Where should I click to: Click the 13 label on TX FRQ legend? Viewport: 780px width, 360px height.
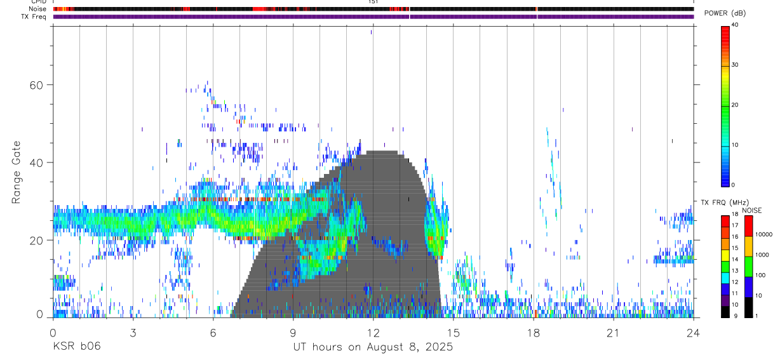(734, 271)
